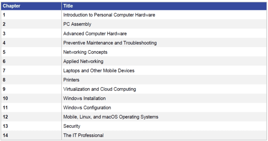Select the Printers title cell
The height and width of the screenshot is (141, 268).
[x=71, y=80]
